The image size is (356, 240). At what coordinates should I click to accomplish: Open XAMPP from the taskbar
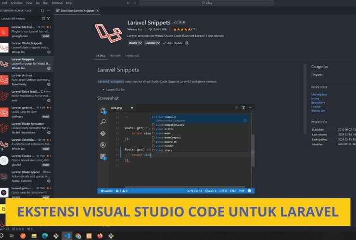click(89, 236)
